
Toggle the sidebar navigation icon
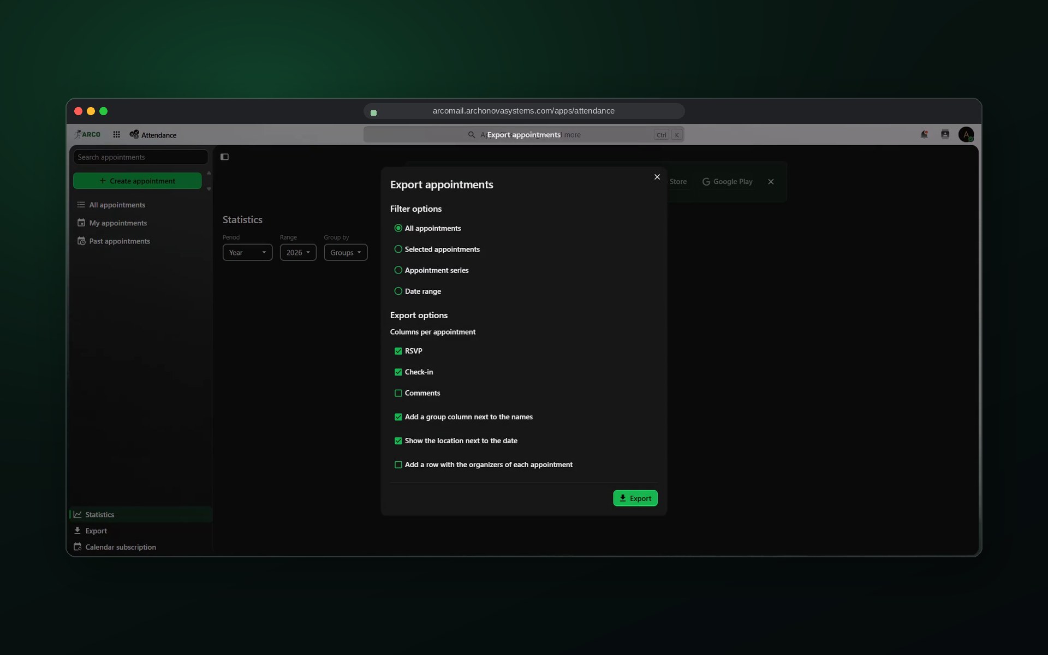coord(224,157)
